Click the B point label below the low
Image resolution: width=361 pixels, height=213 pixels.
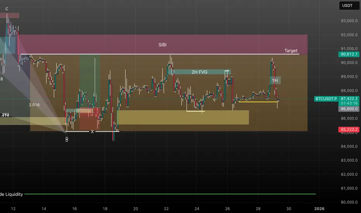click(x=67, y=139)
